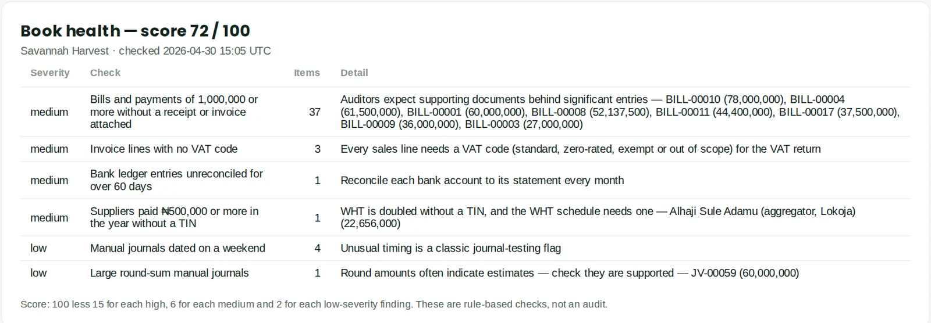Click the Savannah Harvest checked timestamp line
The image size is (931, 323).
click(145, 51)
